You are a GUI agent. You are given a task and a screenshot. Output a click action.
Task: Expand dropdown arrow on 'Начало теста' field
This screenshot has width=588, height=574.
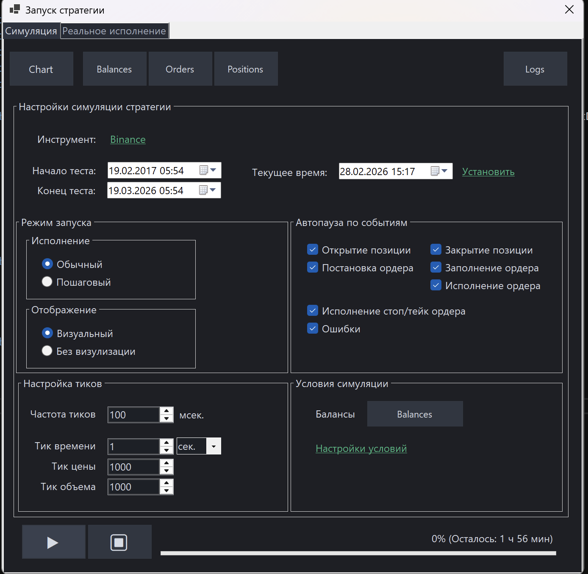click(x=214, y=170)
